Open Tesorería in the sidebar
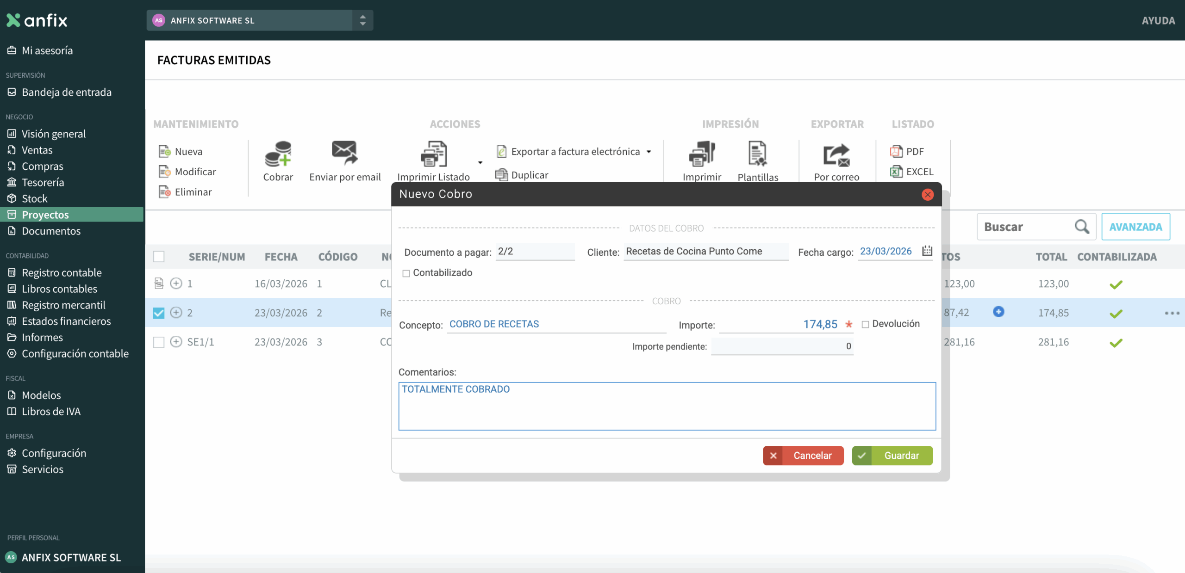 tap(43, 182)
